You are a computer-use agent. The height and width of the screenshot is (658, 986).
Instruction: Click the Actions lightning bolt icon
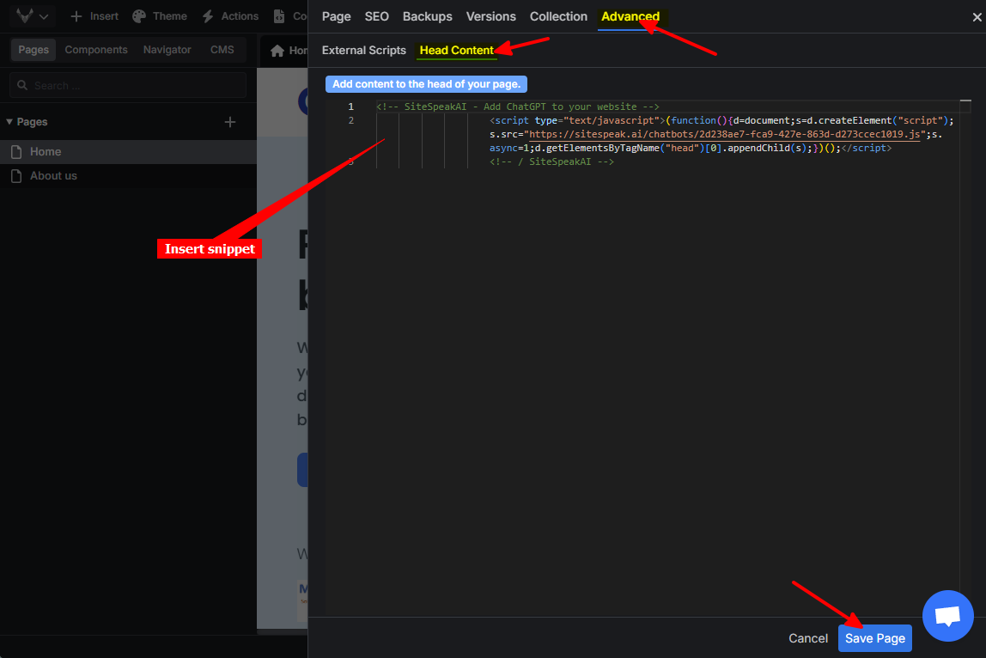click(208, 16)
